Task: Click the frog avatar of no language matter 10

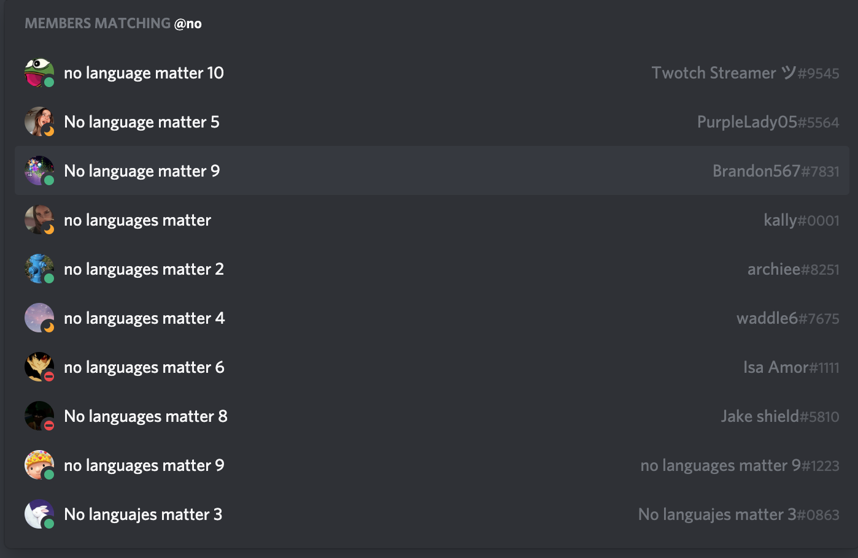Action: point(39,73)
